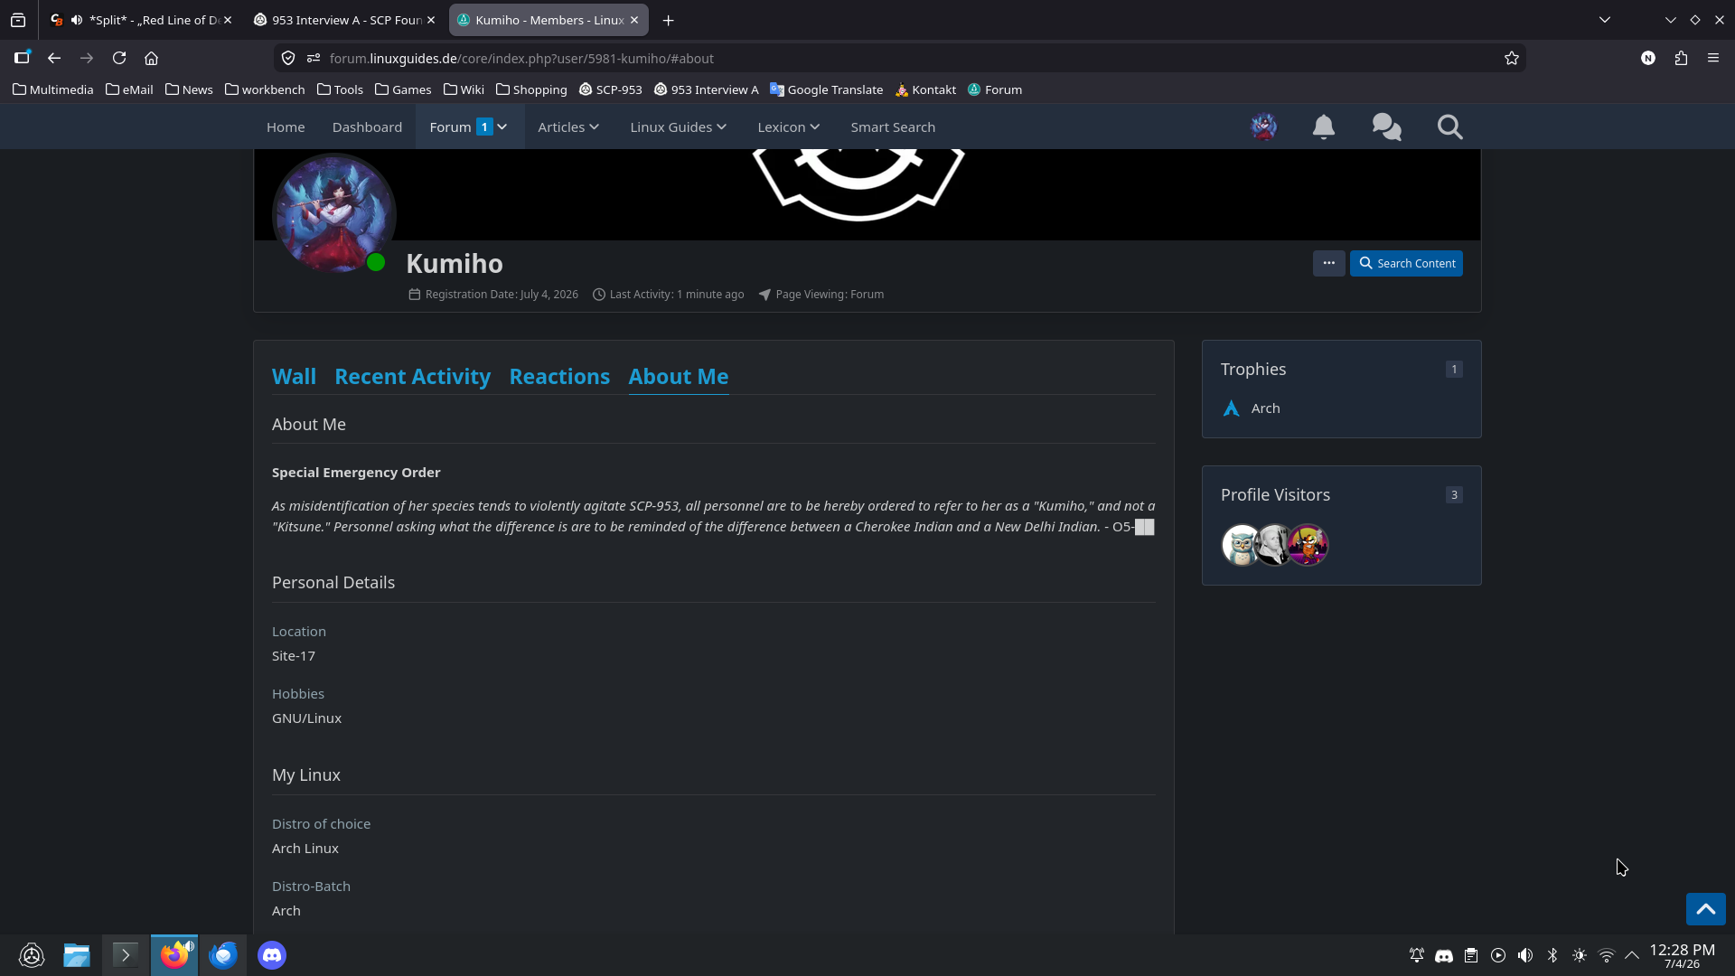Open the clipboard tray icon
Screen dimensions: 1735x976
coord(1471,955)
